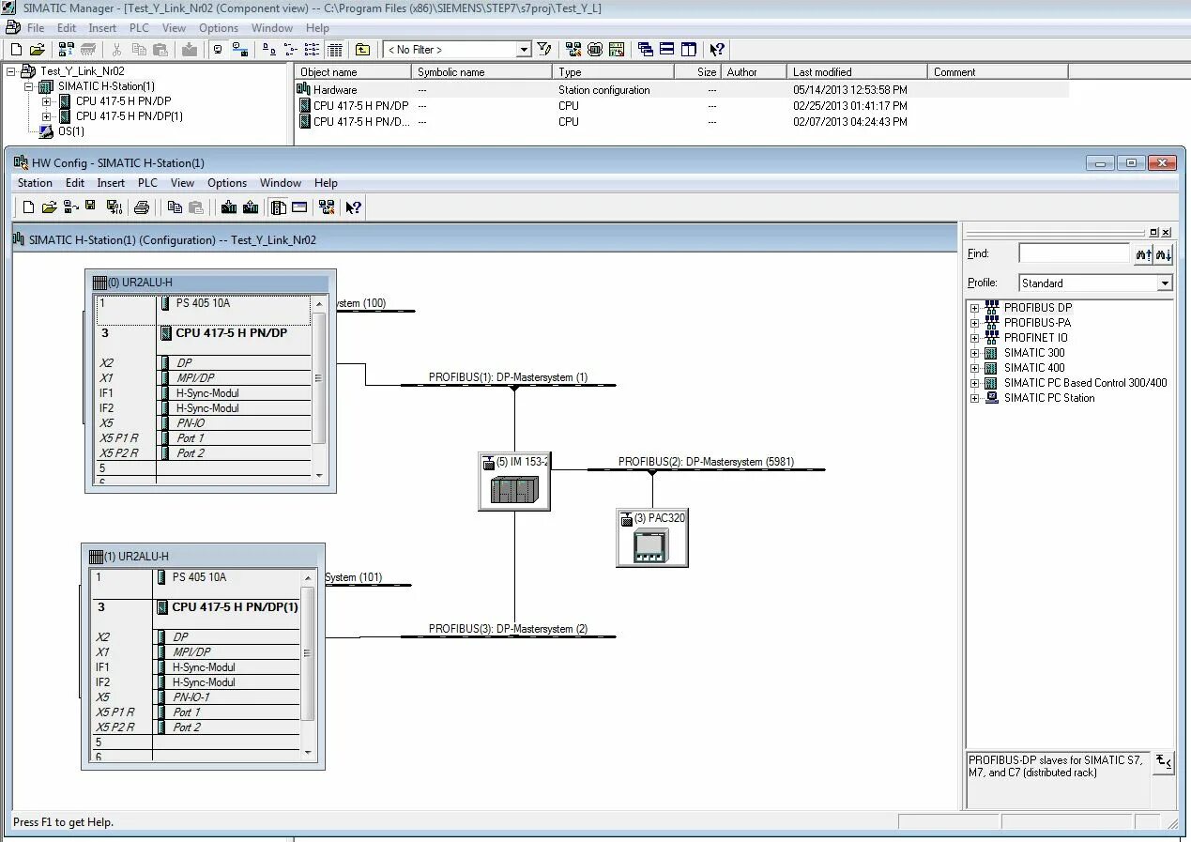Click Download to Module icon in HW Config
Viewport: 1191px width, 842px height.
229,207
